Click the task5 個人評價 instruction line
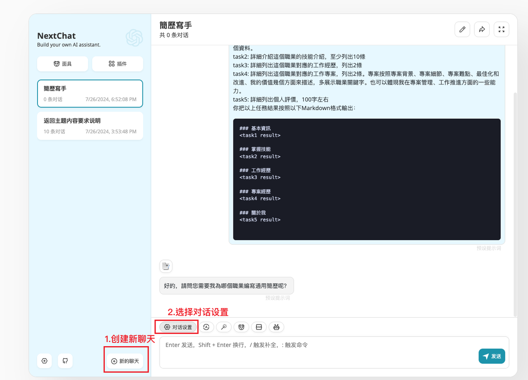 (x=280, y=99)
